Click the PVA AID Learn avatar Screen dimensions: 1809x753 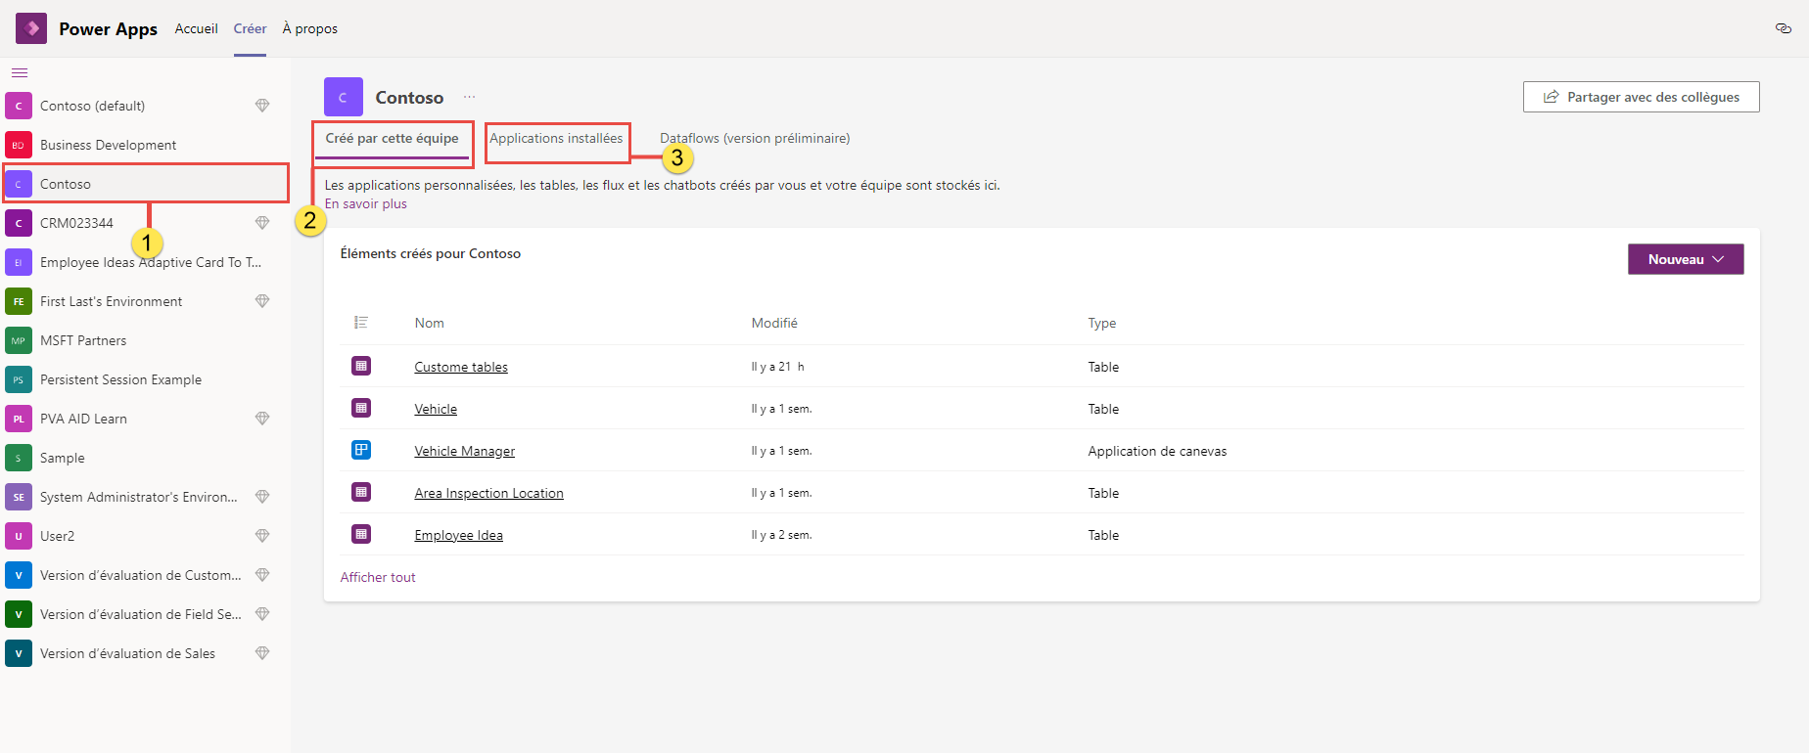pyautogui.click(x=19, y=419)
